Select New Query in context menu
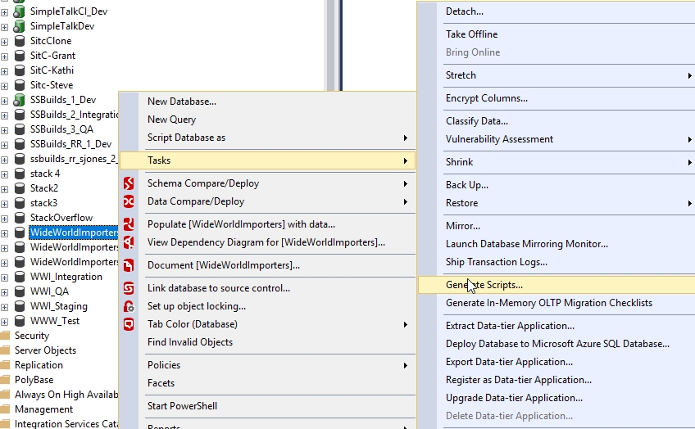Image resolution: width=695 pixels, height=429 pixels. coord(171,120)
